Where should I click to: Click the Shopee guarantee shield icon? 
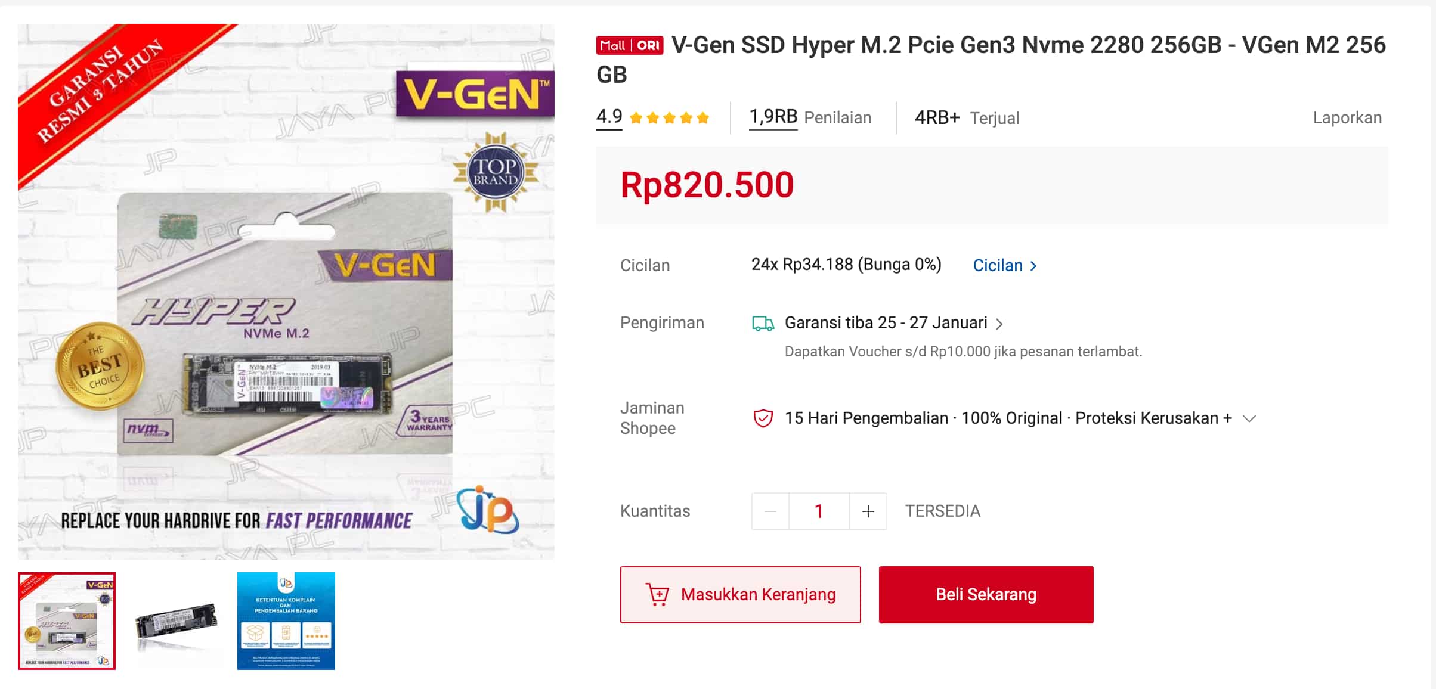[763, 418]
